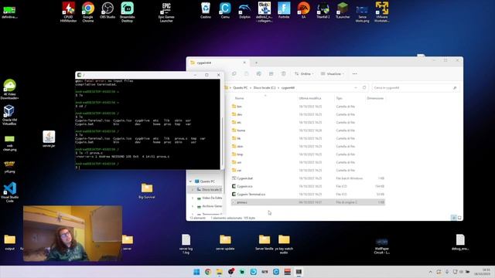Open VMware Workstation desktop shortcut
The height and width of the screenshot is (278, 495).
[x=381, y=12]
